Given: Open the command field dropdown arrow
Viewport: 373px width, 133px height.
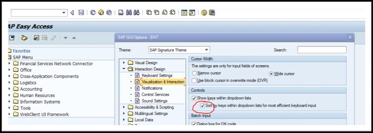Looking at the screenshot, I should pyautogui.click(x=64, y=13).
